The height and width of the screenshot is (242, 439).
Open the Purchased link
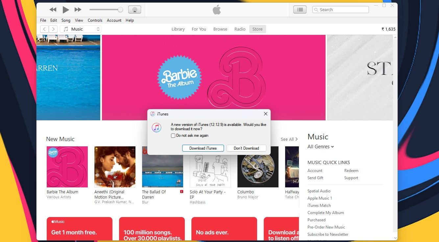pyautogui.click(x=316, y=220)
